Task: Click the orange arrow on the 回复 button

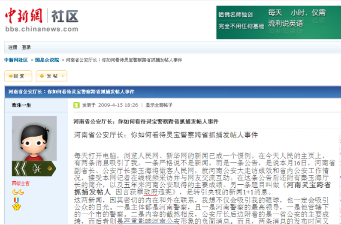Action: point(10,76)
